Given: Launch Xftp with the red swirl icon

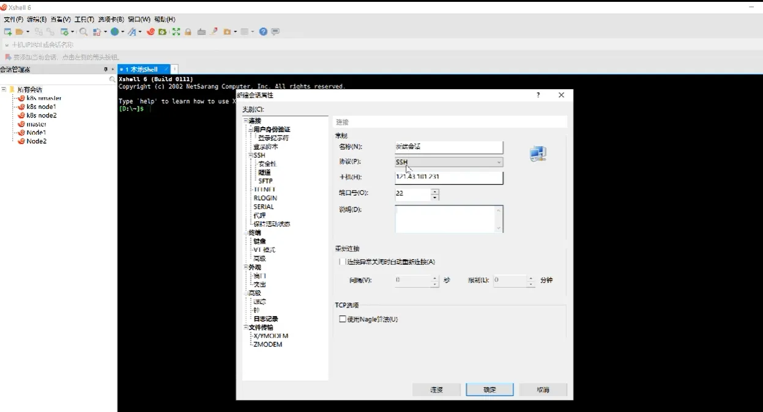Looking at the screenshot, I should click(x=151, y=32).
